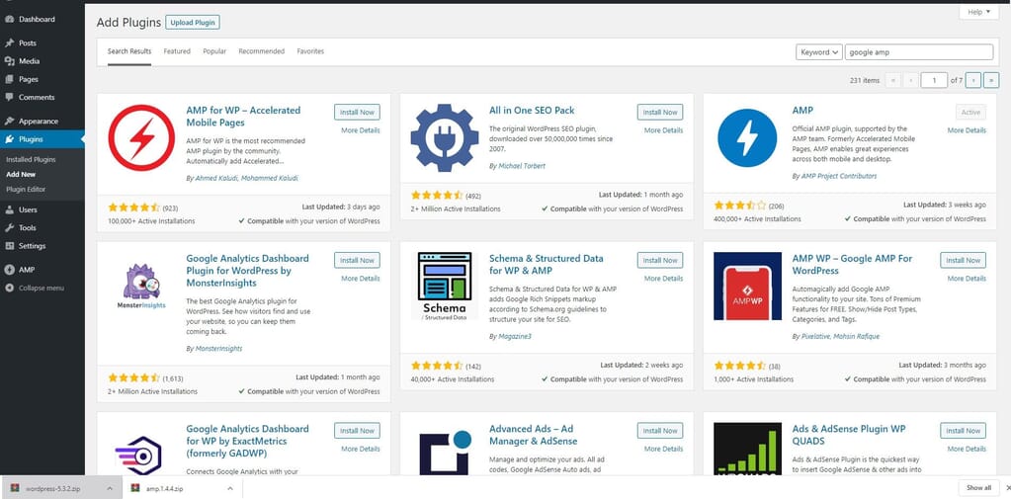
Task: Go to next results page arrow
Action: [x=973, y=80]
